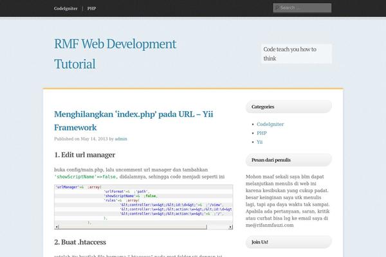Open the PHP top navigation item
This screenshot has height=257, width=386.
91,8
